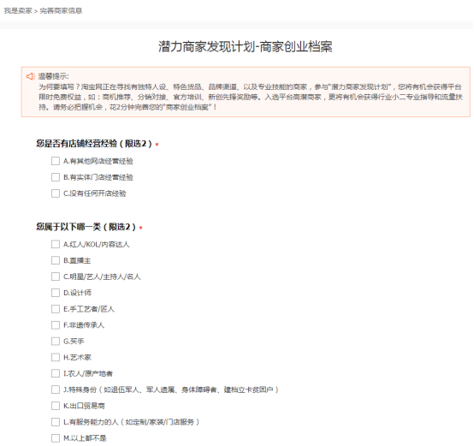Image resolution: width=474 pixels, height=446 pixels.
Task: Check the E.手工艺者/匠人 option
Action: [56, 309]
